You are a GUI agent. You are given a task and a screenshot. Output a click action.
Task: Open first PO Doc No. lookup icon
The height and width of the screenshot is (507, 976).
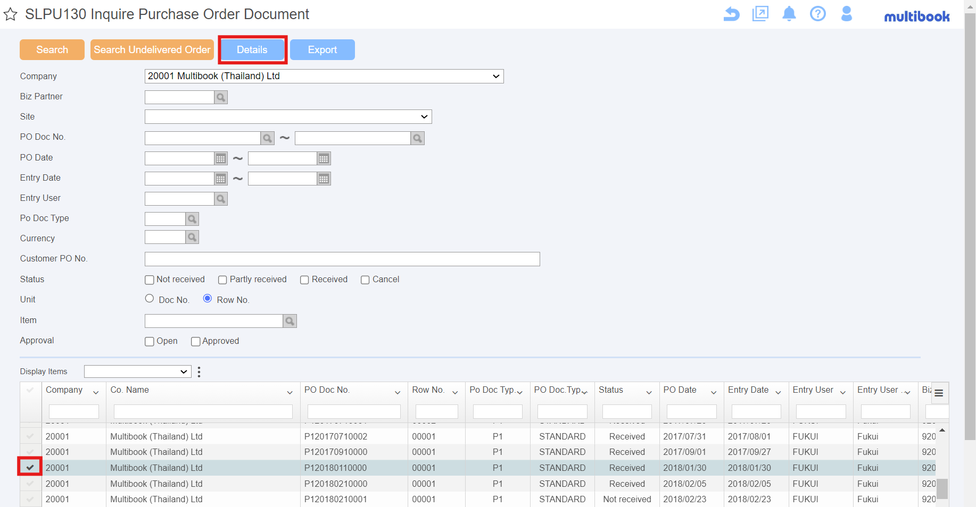point(268,138)
